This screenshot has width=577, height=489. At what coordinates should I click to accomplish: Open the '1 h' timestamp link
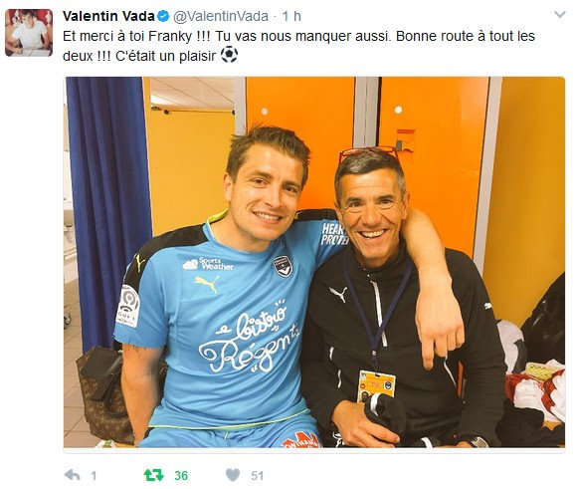click(291, 16)
